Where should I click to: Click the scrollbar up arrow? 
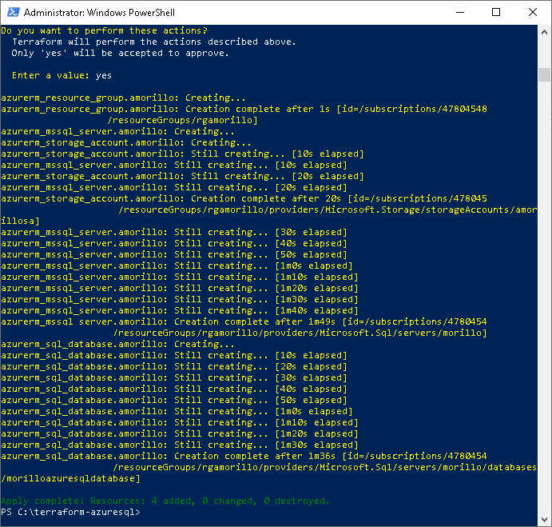click(x=544, y=32)
